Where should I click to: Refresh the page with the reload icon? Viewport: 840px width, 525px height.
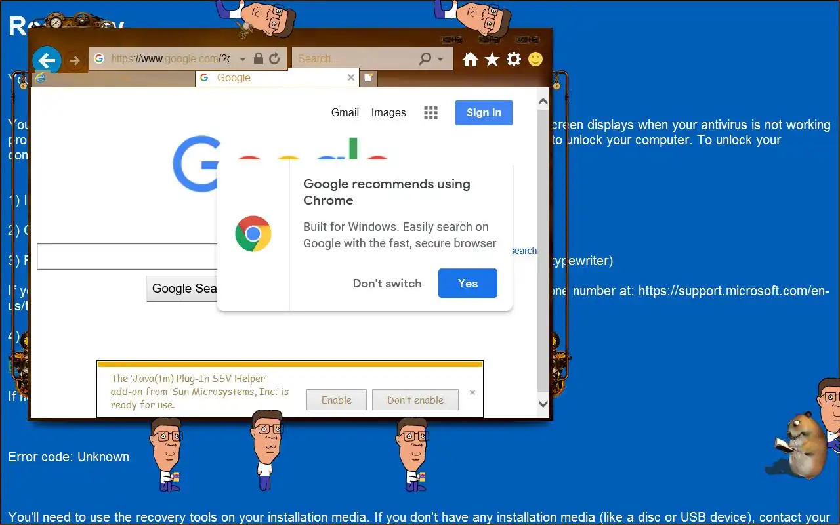click(274, 58)
